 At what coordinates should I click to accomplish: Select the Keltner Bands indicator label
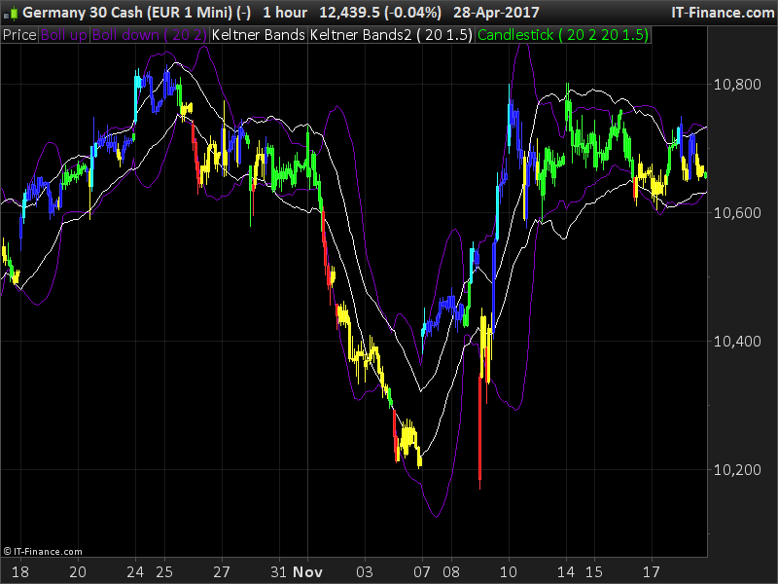(x=258, y=35)
